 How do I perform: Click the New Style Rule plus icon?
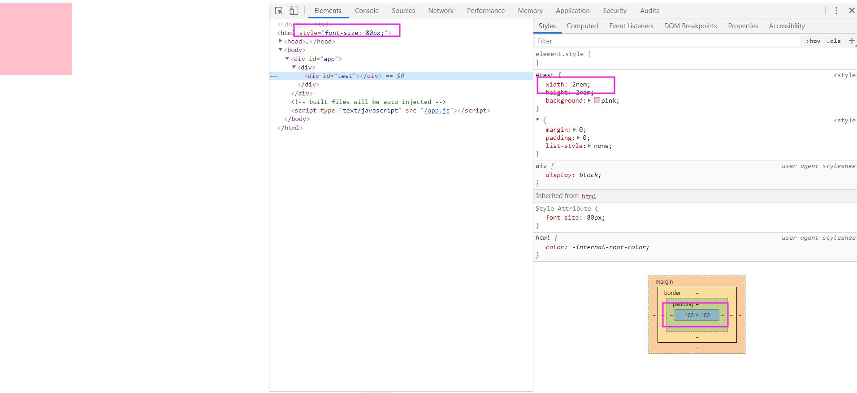click(x=851, y=41)
